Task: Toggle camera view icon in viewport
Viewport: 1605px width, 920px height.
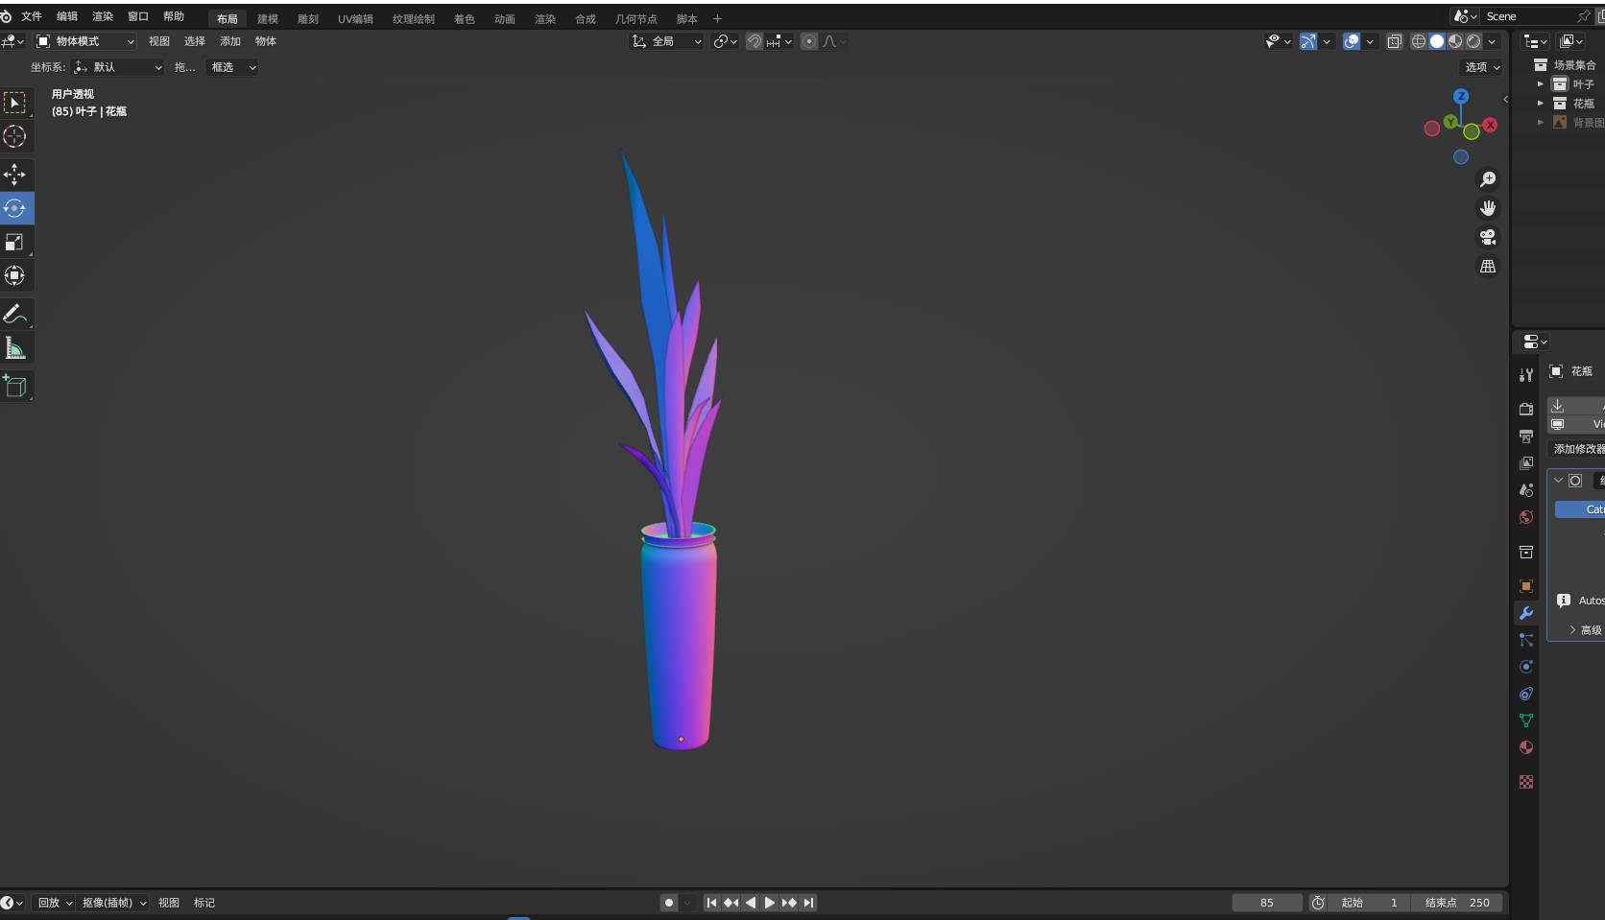Action: pyautogui.click(x=1488, y=237)
